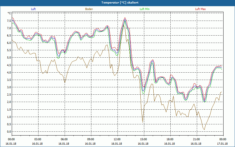Click the '3,5' y-axis value
The width and height of the screenshot is (235, 147).
[9, 80]
